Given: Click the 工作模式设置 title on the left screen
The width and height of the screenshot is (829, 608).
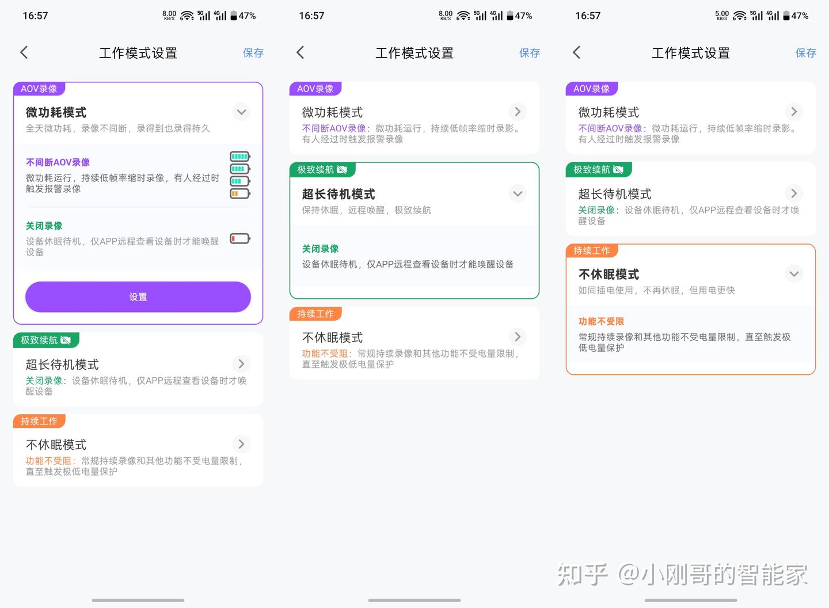Looking at the screenshot, I should pos(138,53).
